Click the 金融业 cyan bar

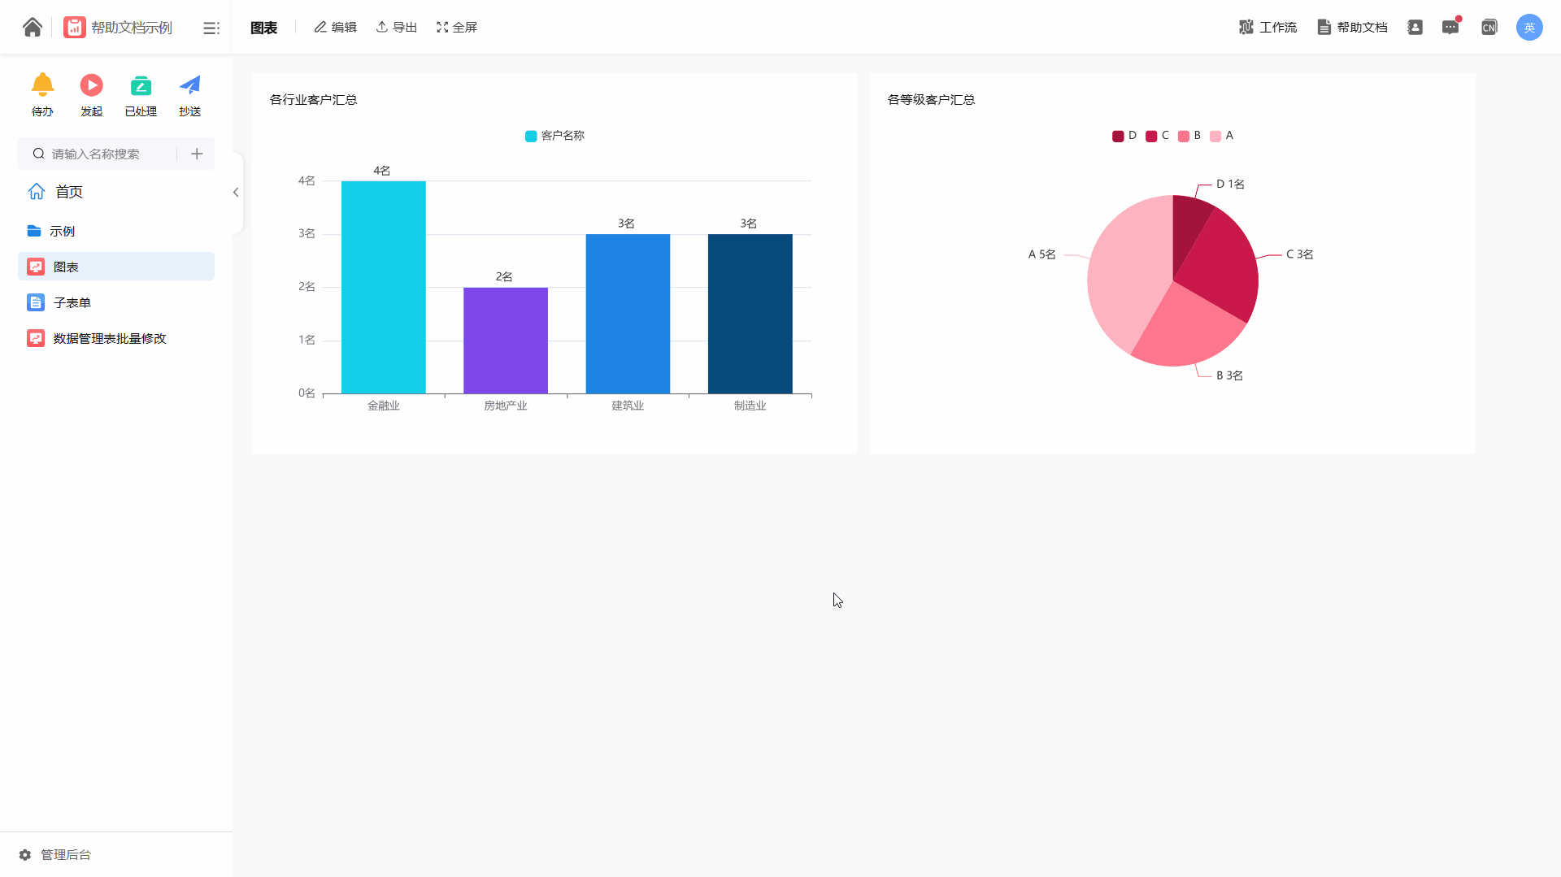tap(384, 288)
